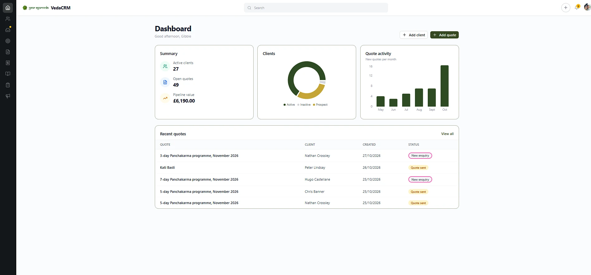This screenshot has height=275, width=591.
Task: Click the Pipeline value trend icon
Action: (x=165, y=98)
